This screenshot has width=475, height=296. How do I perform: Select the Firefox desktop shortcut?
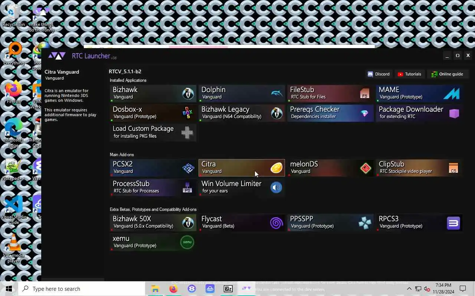pyautogui.click(x=14, y=92)
